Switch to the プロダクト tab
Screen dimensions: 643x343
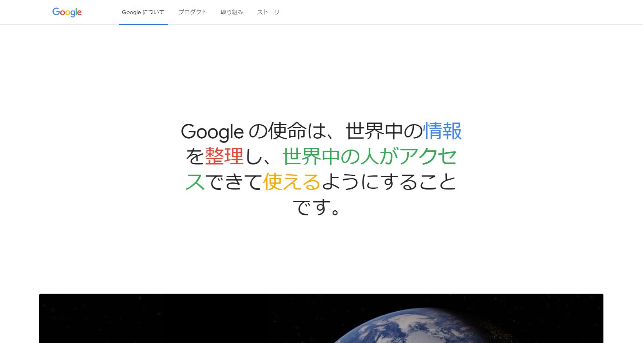click(x=192, y=12)
